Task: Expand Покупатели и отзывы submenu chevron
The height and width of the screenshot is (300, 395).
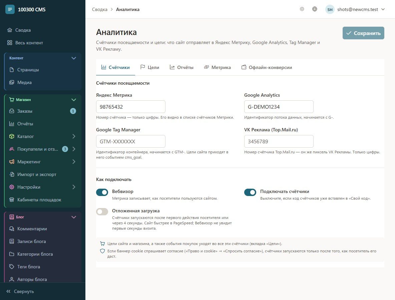Action: pos(74,149)
